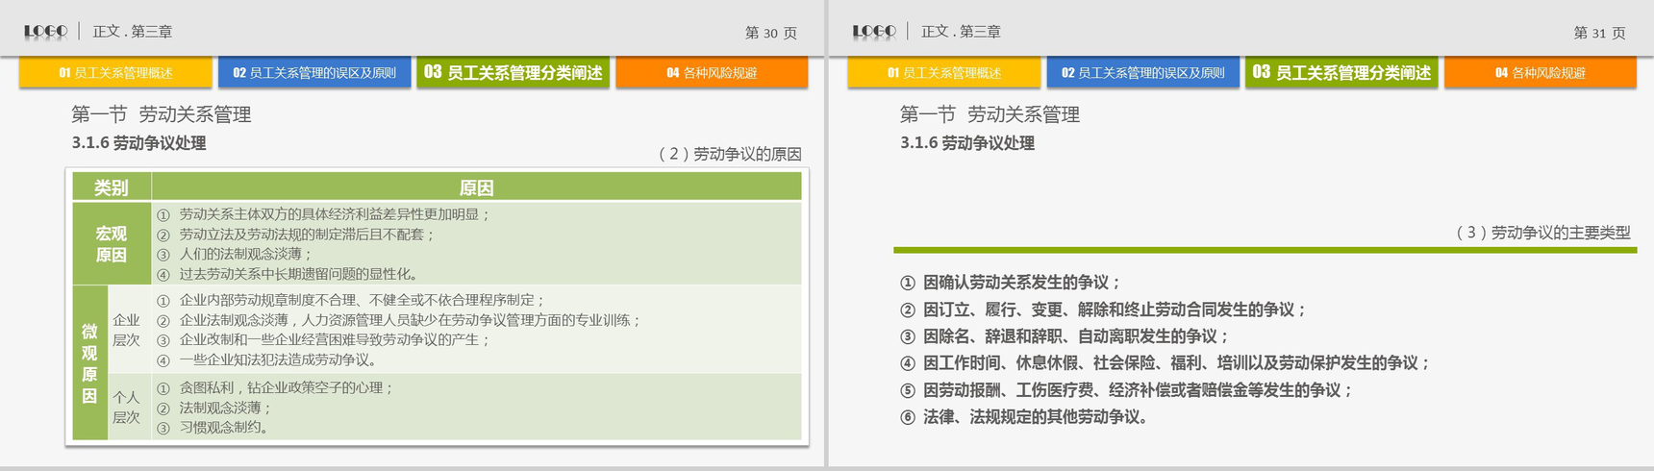1654x471 pixels.
Task: Select the 类别 table header cell
Action: [112, 187]
